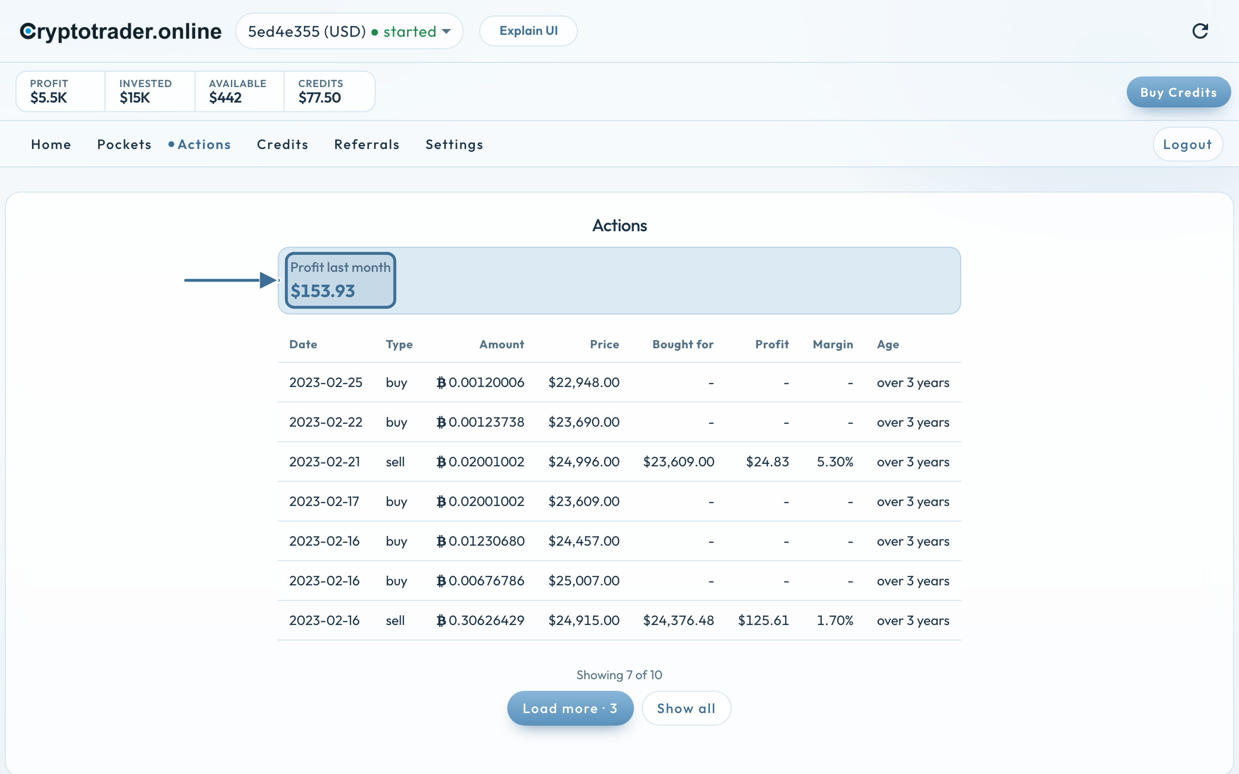The height and width of the screenshot is (774, 1239).
Task: Show all actions in the table
Action: (686, 708)
